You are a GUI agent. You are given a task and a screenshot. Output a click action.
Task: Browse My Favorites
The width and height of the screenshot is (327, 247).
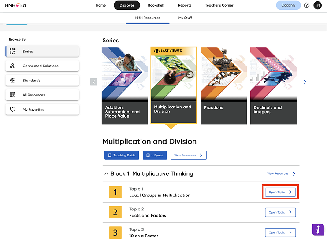[42, 109]
